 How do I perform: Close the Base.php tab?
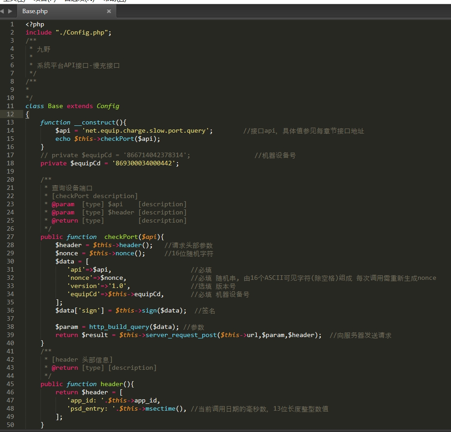[109, 11]
